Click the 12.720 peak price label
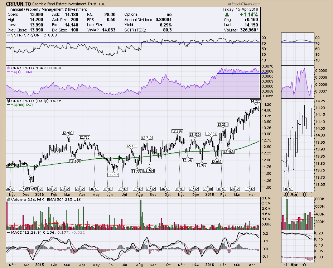The height and width of the screenshot is (268, 333). (84, 138)
